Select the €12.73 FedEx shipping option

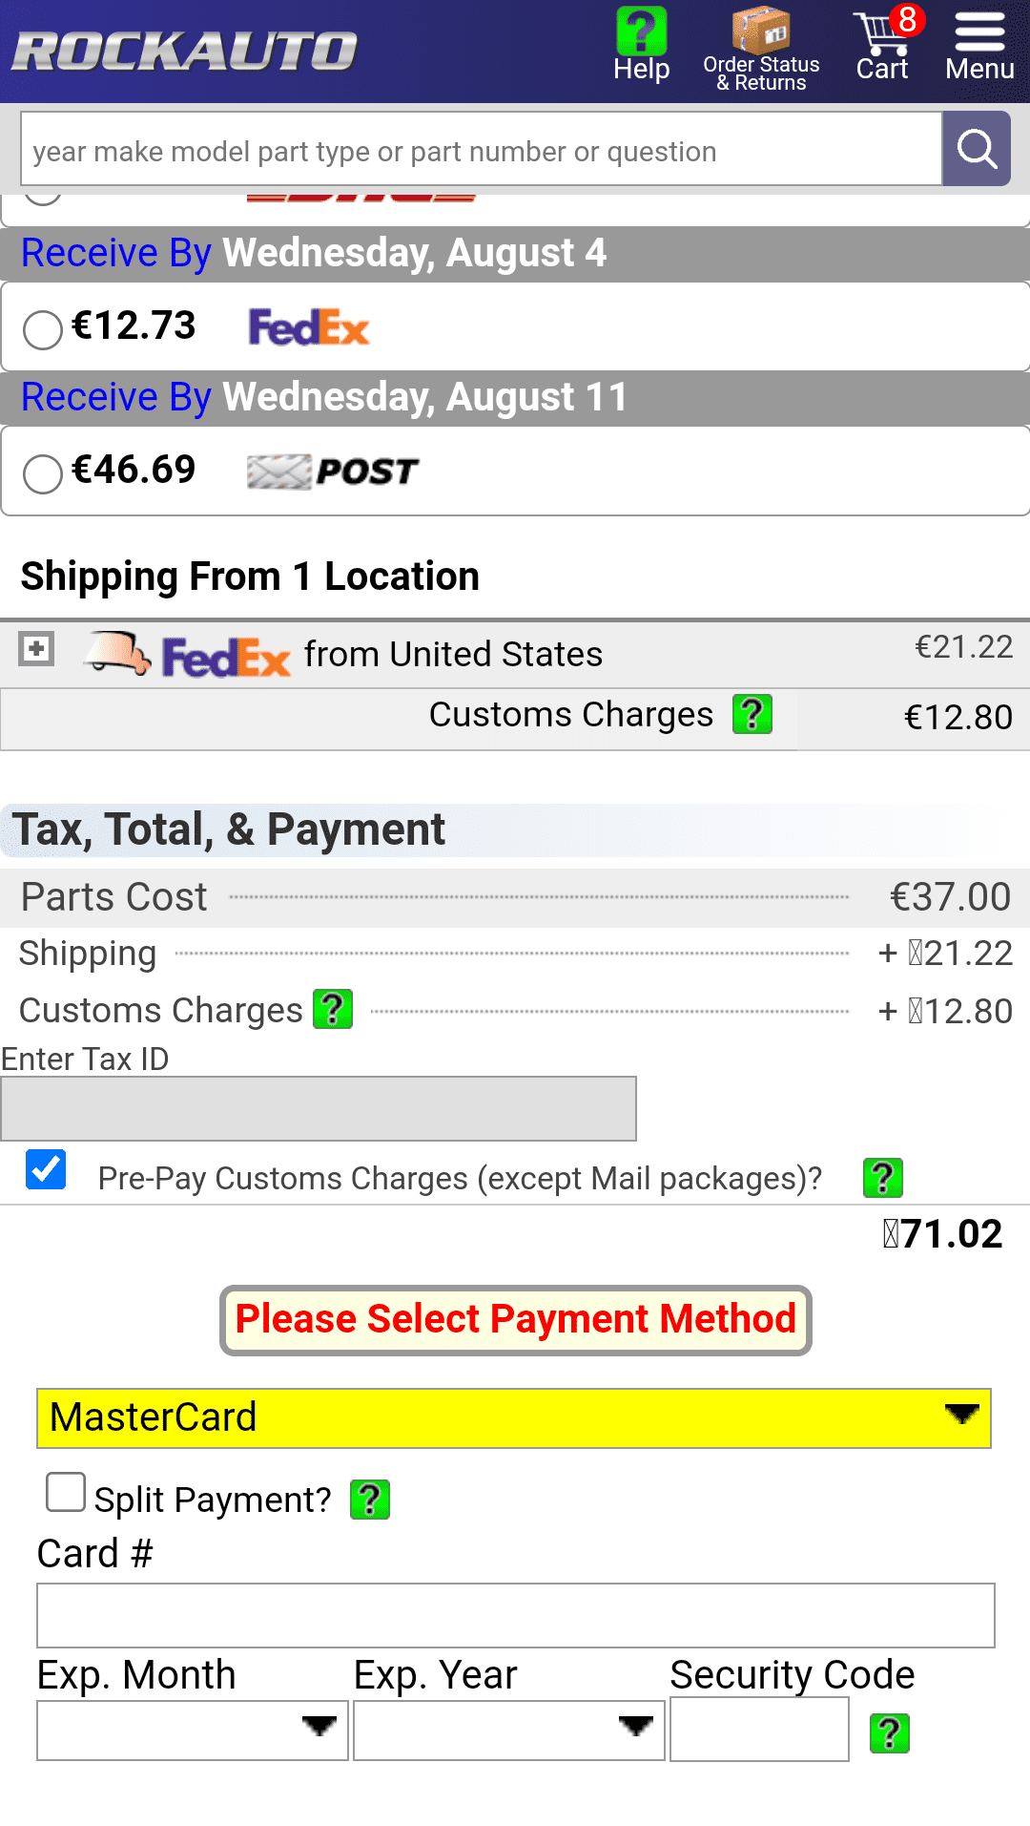coord(43,329)
